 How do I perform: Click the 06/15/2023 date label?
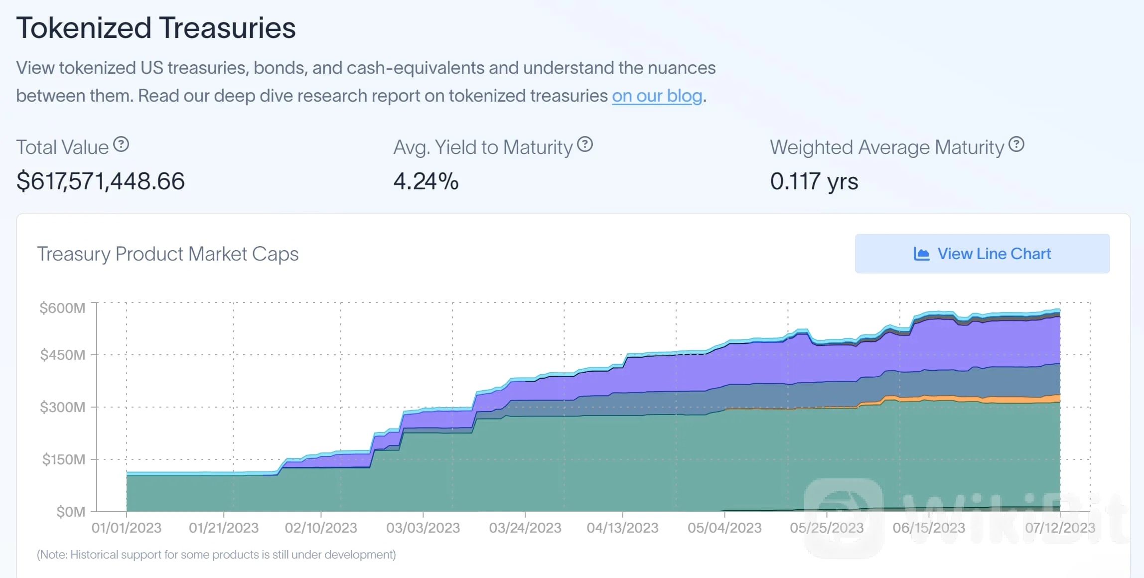[x=929, y=528]
